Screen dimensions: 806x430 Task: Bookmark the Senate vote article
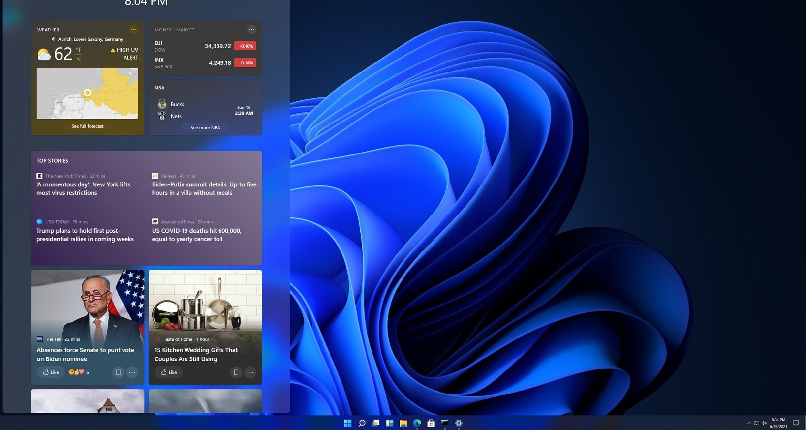[118, 372]
